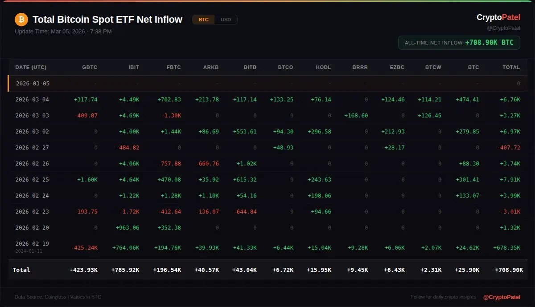Click the All-Time Net Inflow badge
This screenshot has height=307, width=535.
point(459,43)
